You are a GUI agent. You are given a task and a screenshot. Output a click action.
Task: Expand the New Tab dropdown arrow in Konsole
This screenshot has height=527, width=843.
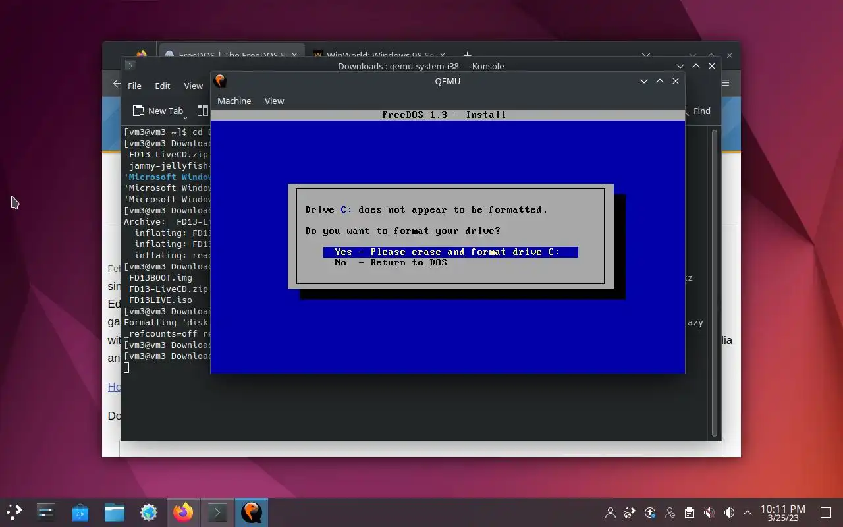click(185, 118)
